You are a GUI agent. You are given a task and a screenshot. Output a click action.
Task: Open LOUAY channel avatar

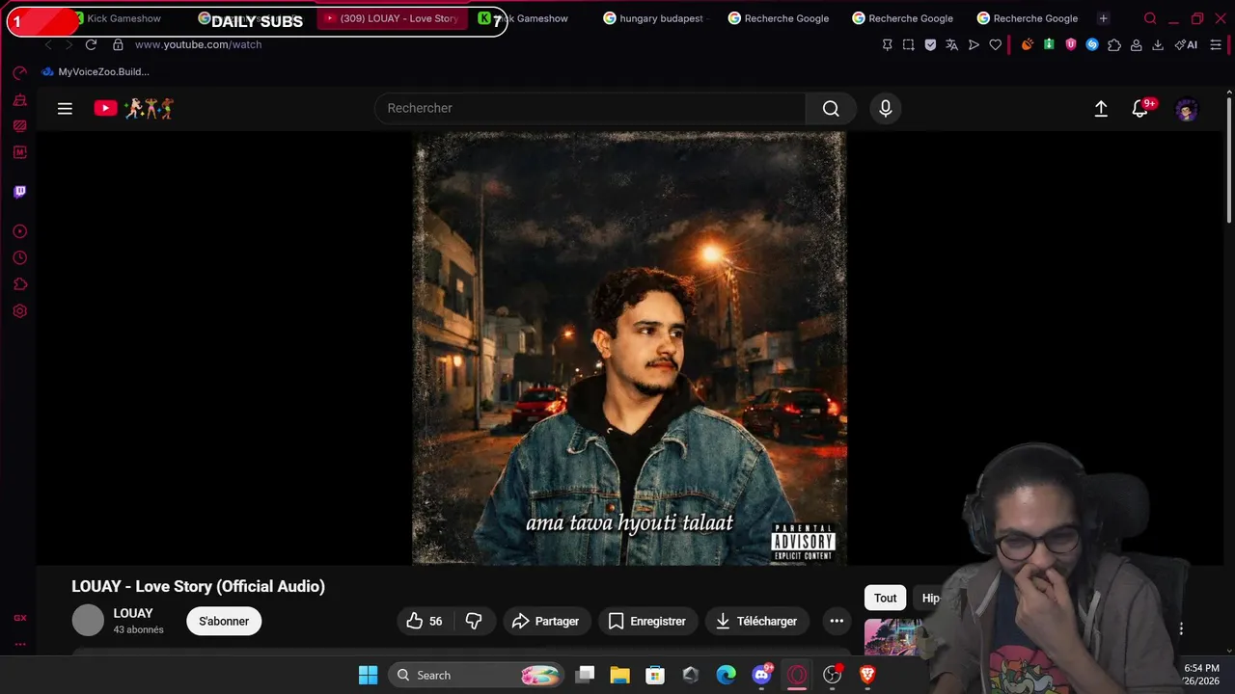88,621
